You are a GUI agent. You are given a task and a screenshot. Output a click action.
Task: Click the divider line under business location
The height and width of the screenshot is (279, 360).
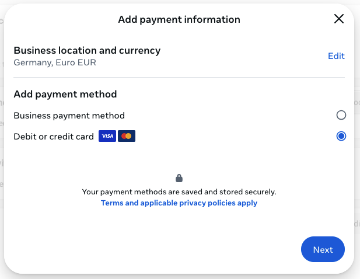click(x=179, y=77)
